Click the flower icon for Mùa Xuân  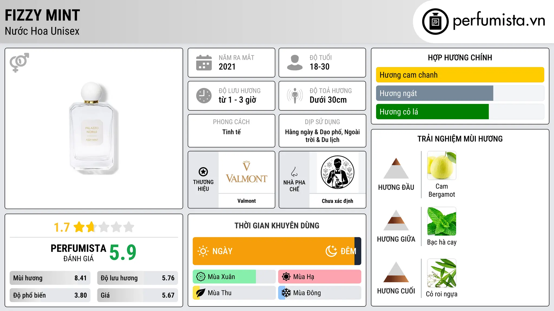tap(201, 277)
